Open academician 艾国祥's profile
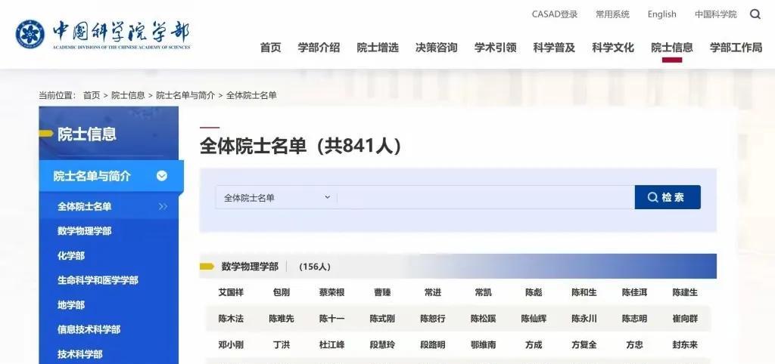The height and width of the screenshot is (364, 775). [231, 292]
